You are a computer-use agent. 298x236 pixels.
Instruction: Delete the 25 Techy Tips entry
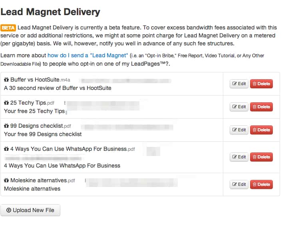(x=261, y=107)
